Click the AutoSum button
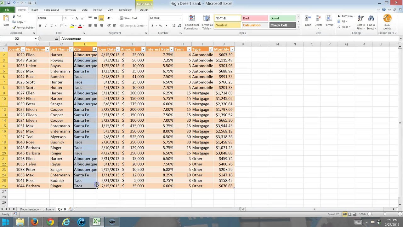This screenshot has height=227, width=403. pos(346,16)
